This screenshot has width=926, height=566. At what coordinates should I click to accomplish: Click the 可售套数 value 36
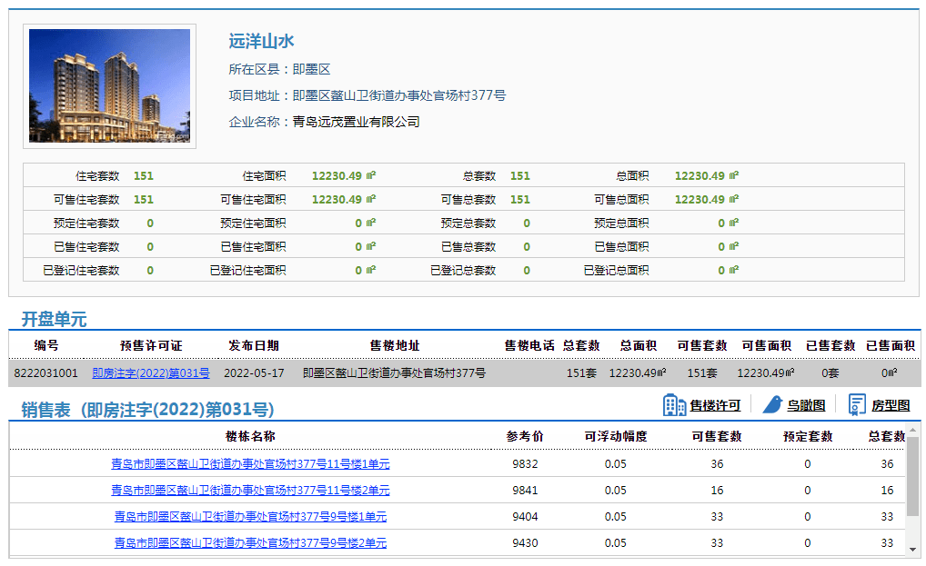click(x=717, y=464)
